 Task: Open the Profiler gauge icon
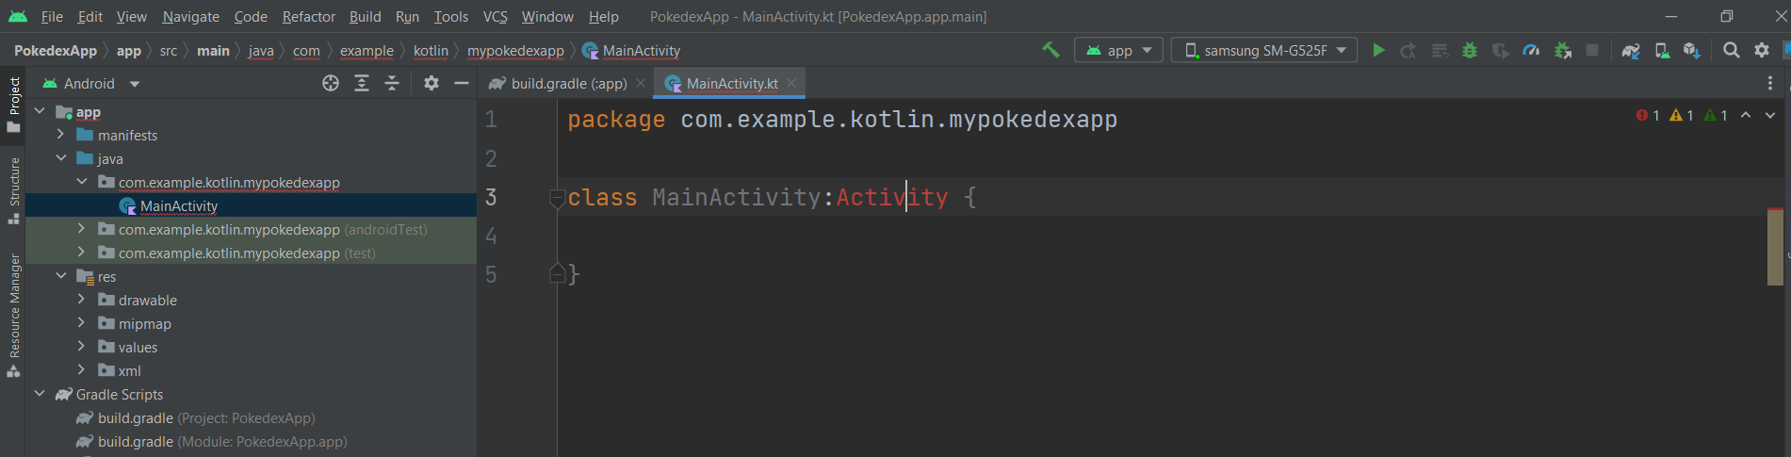(x=1531, y=50)
